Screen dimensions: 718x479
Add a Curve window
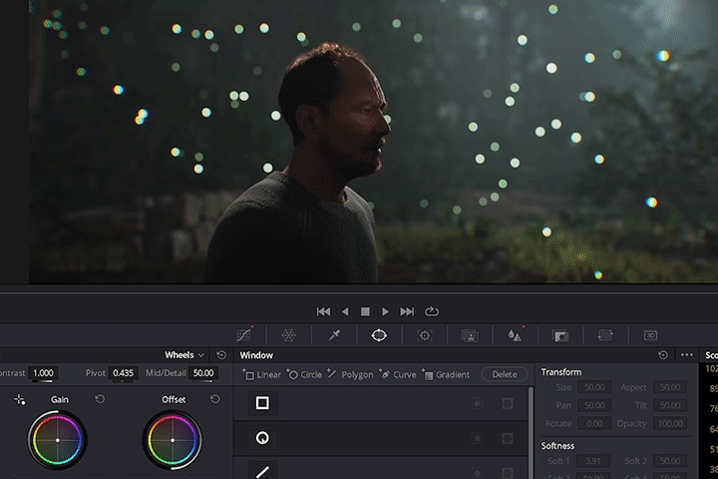(x=398, y=374)
